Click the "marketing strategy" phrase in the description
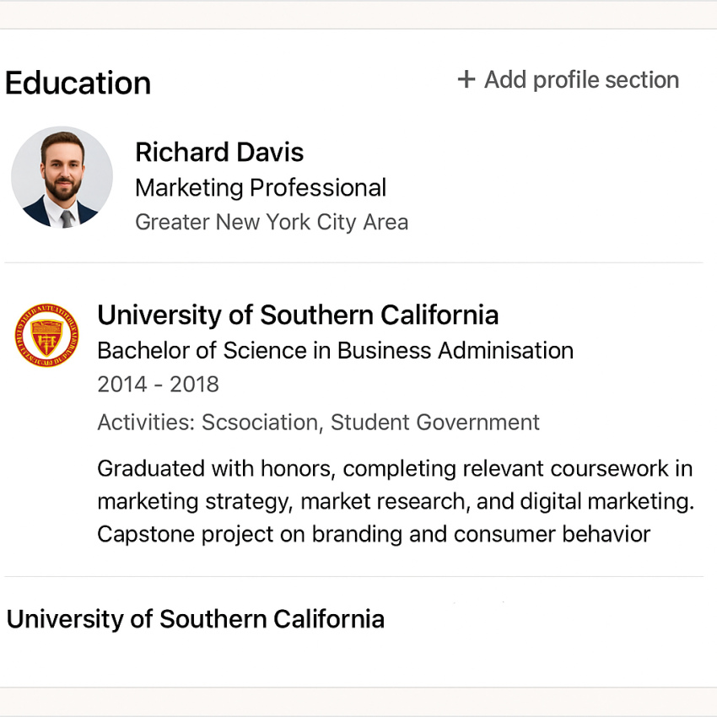The width and height of the screenshot is (717, 717). pyautogui.click(x=193, y=502)
